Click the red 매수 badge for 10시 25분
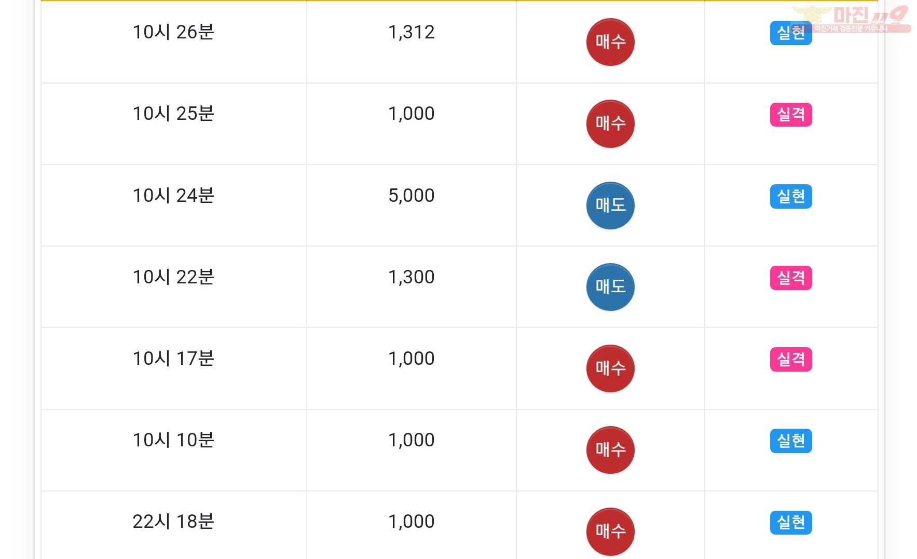The image size is (917, 559). [x=610, y=124]
